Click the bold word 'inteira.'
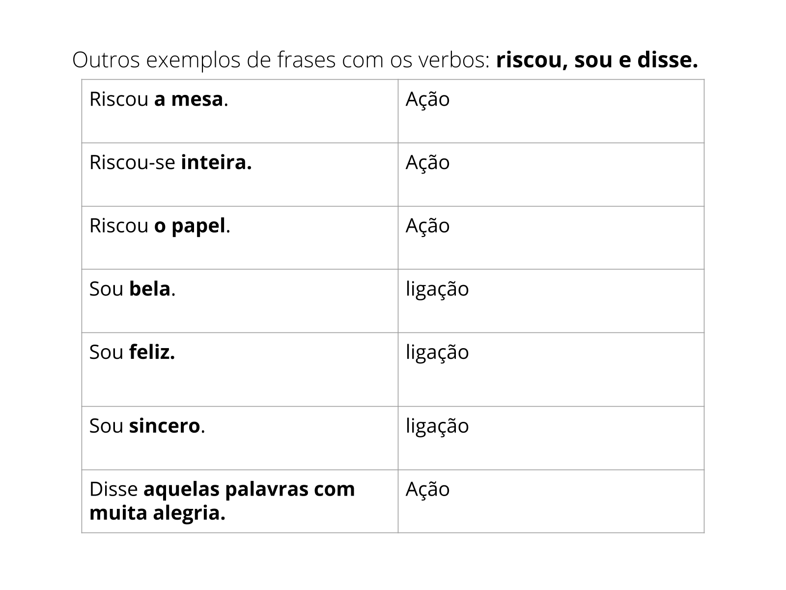This screenshot has width=786, height=590. pos(216,162)
